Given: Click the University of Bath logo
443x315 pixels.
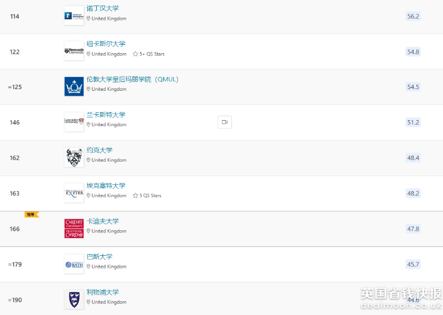Looking at the screenshot, I should (74, 264).
